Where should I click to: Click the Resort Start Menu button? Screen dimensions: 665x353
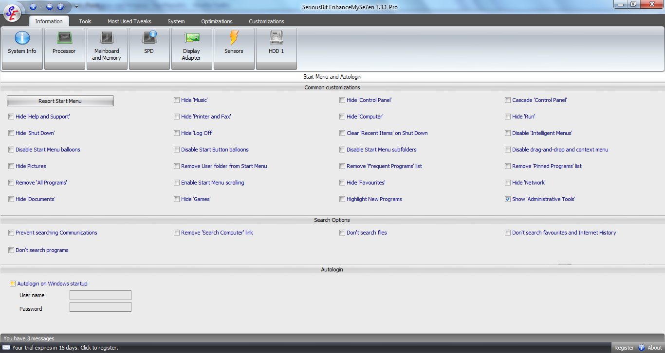(60, 101)
